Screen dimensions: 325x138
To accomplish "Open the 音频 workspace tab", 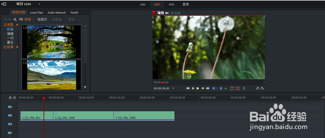I will pyautogui.click(x=186, y=4).
